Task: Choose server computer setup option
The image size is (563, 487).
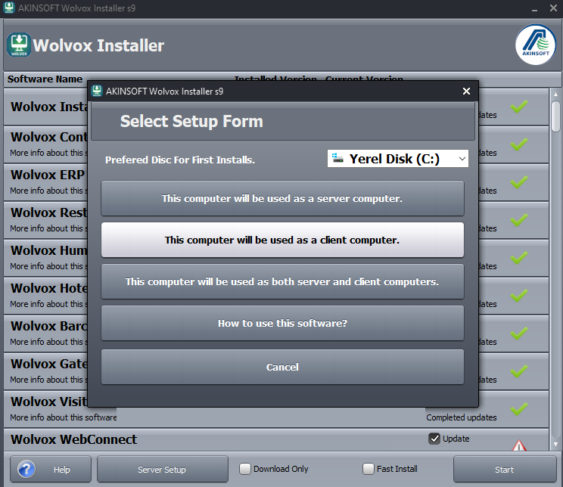Action: point(282,198)
